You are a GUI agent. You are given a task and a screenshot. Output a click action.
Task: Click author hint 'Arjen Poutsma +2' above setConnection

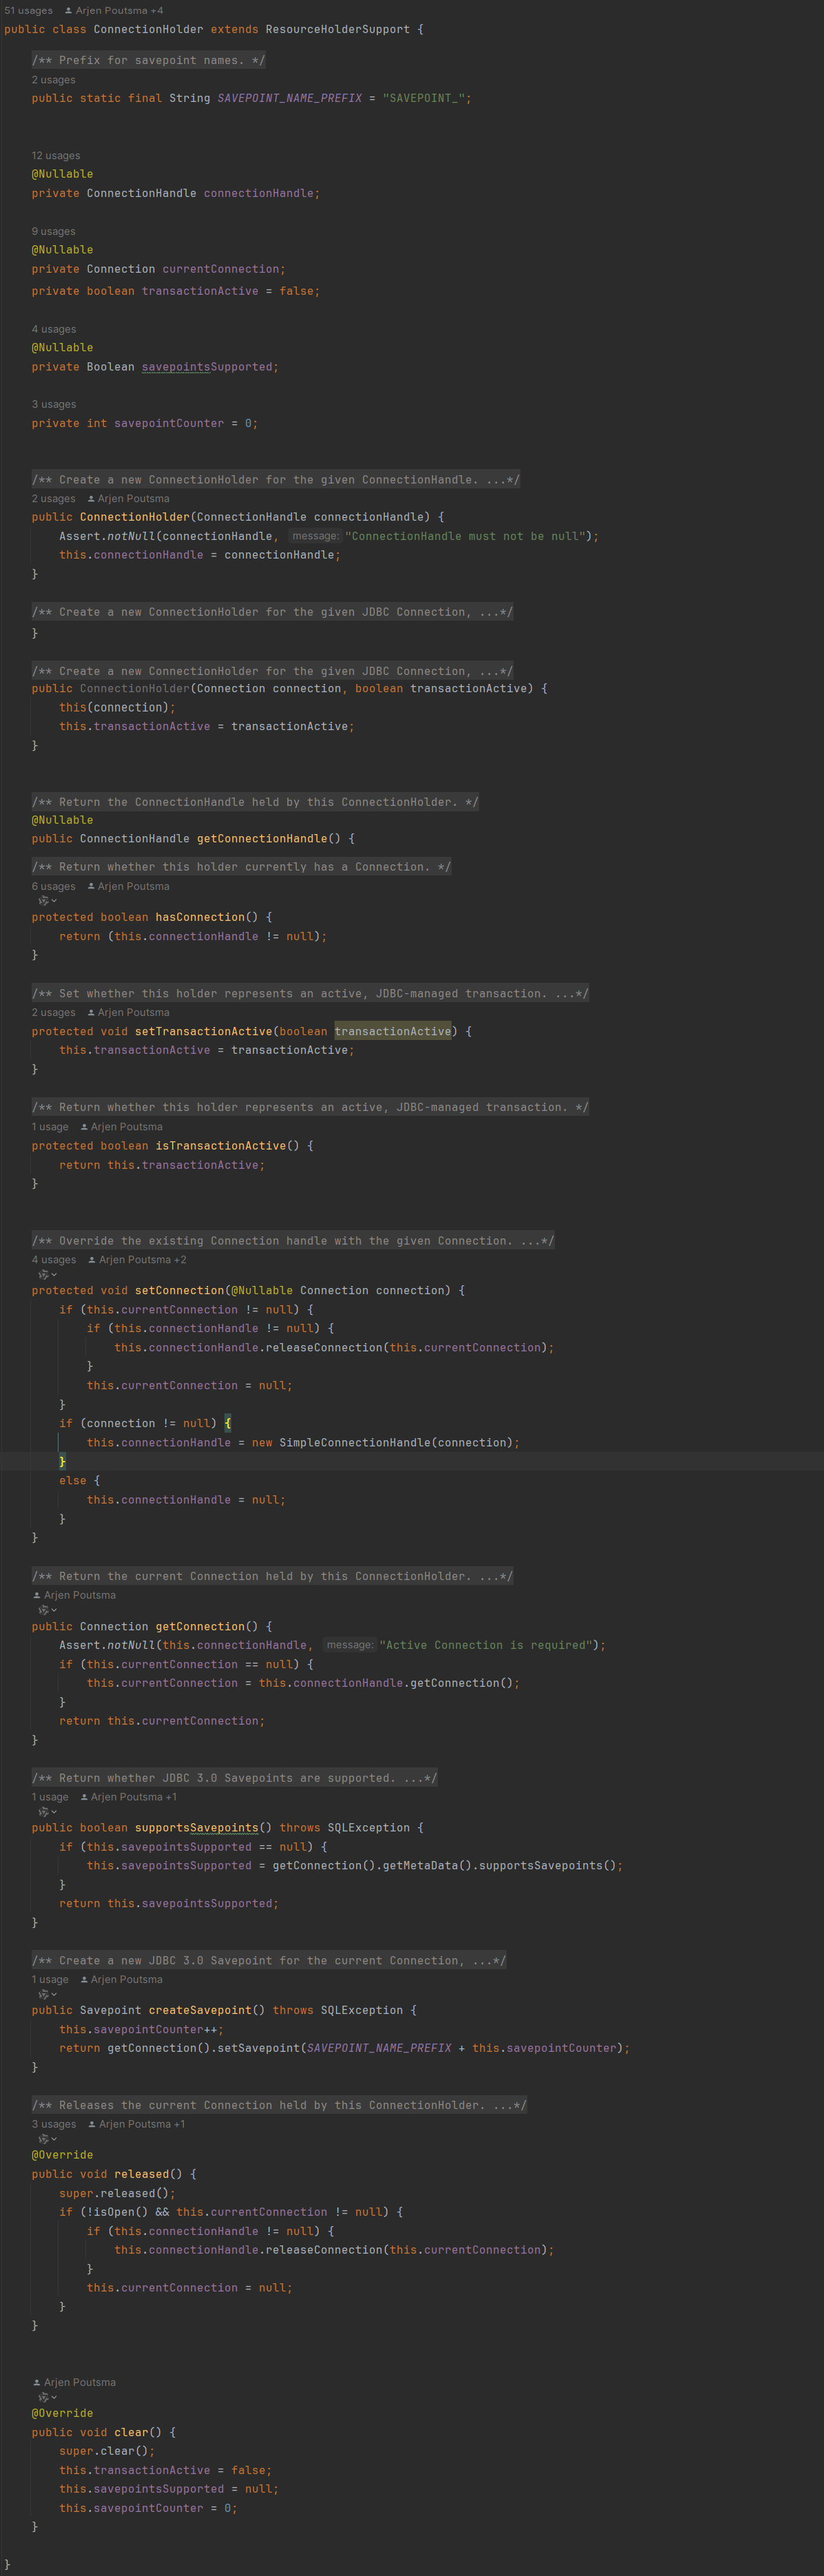pyautogui.click(x=137, y=1260)
